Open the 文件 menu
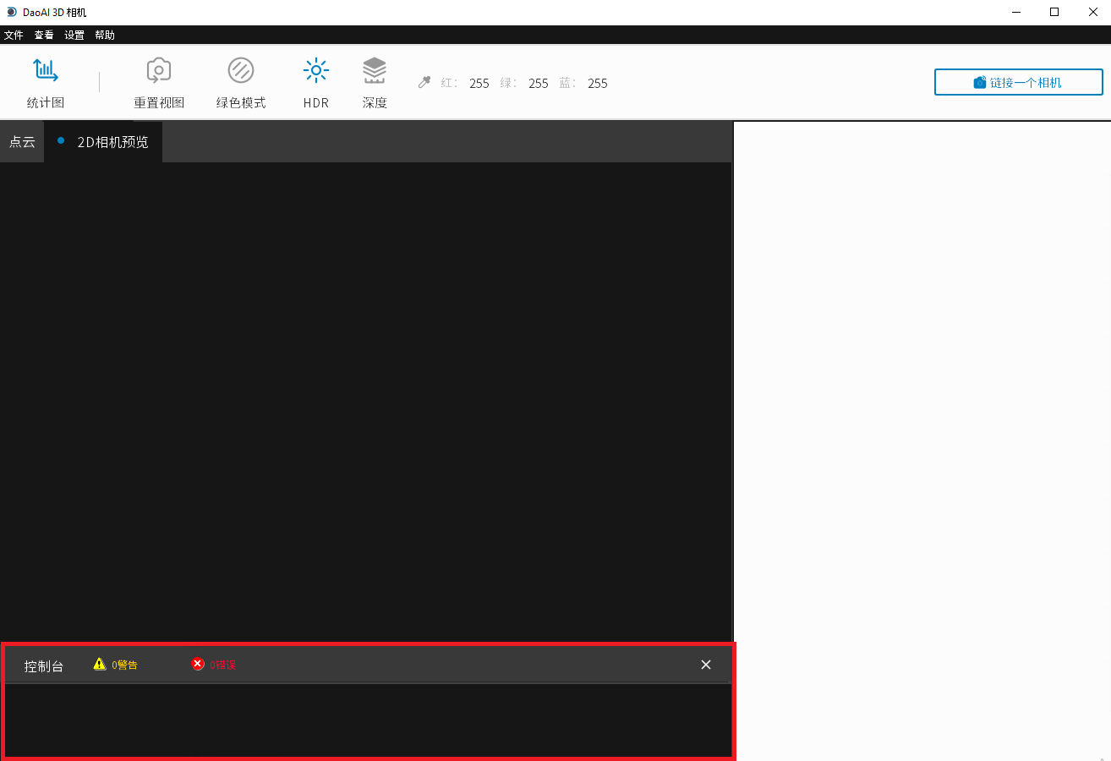 14,35
